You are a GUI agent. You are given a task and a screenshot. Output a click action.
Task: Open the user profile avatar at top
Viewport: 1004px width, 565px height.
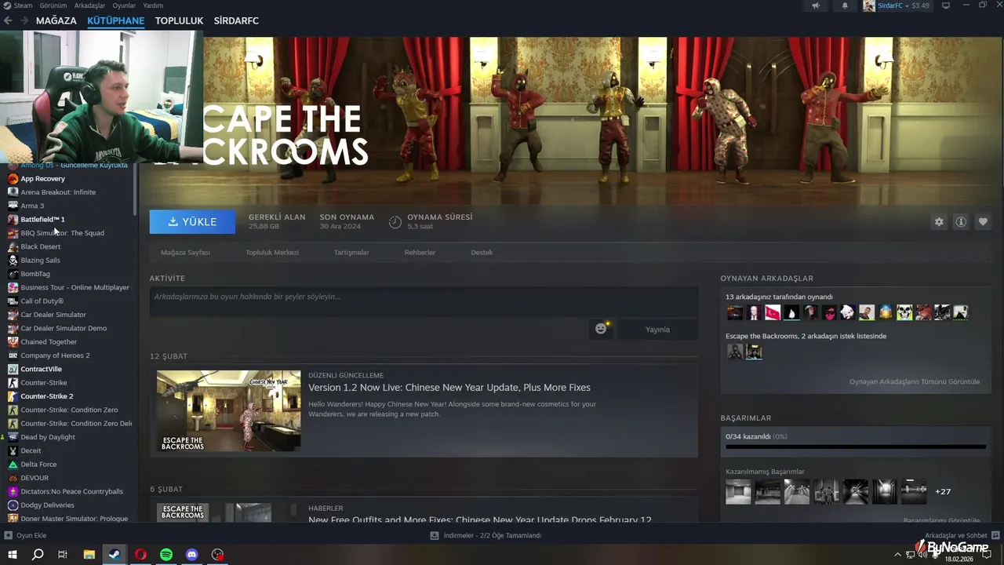(x=869, y=5)
